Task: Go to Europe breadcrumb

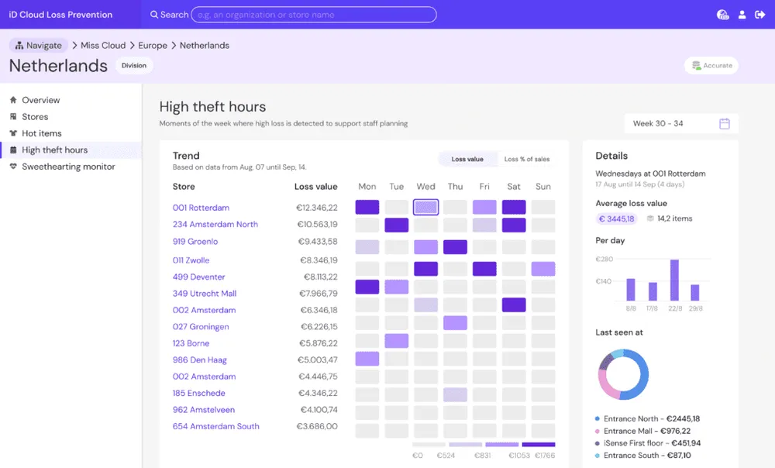Action: point(153,46)
